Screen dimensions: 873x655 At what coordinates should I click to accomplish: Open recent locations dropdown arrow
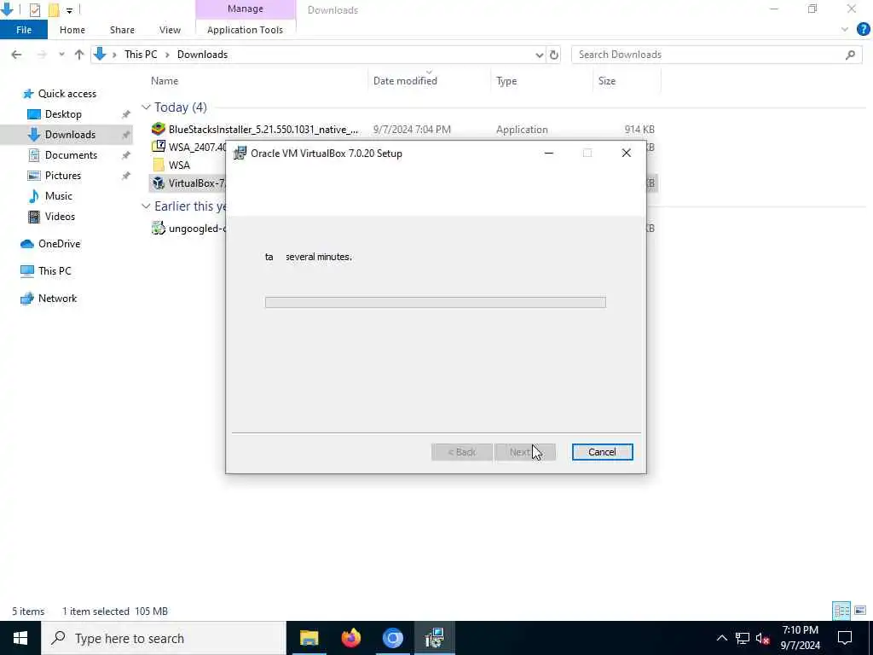(x=61, y=55)
